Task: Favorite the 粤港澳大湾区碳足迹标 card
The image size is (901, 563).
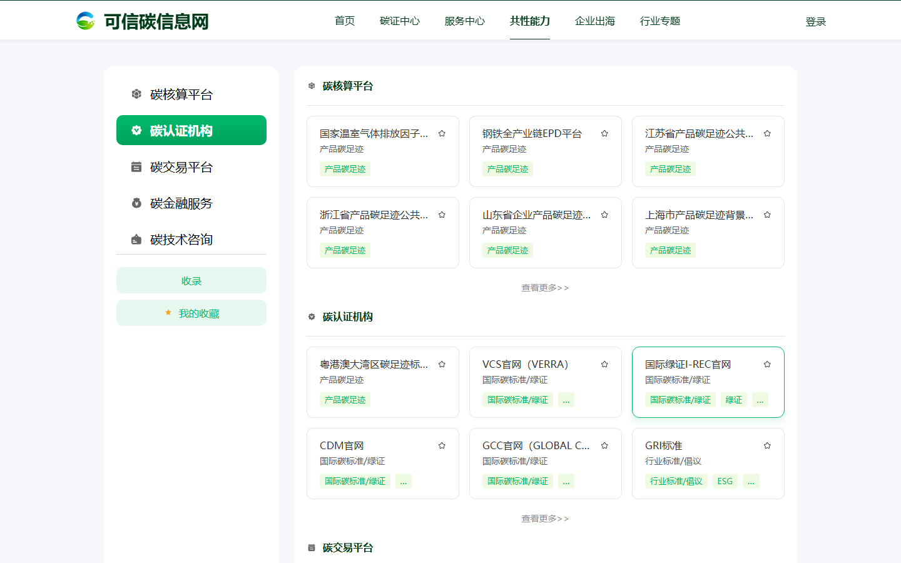Action: 442,364
